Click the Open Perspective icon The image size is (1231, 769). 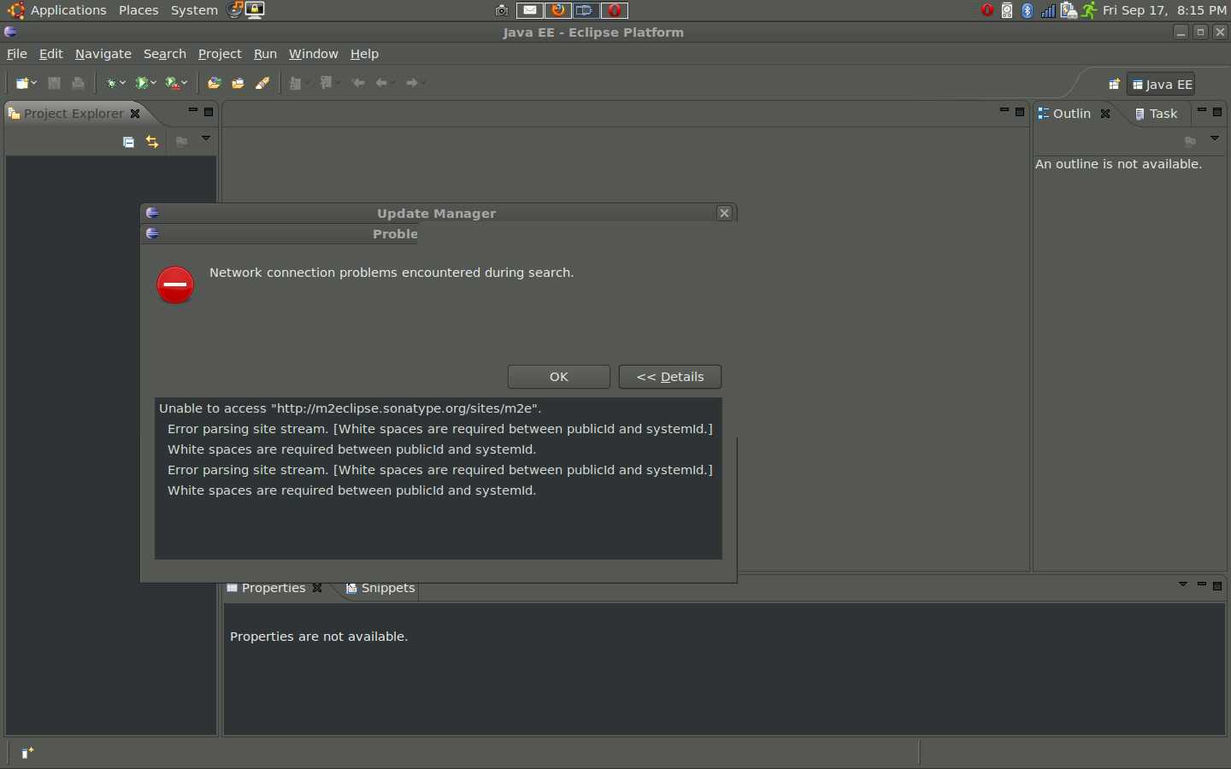(x=1114, y=84)
